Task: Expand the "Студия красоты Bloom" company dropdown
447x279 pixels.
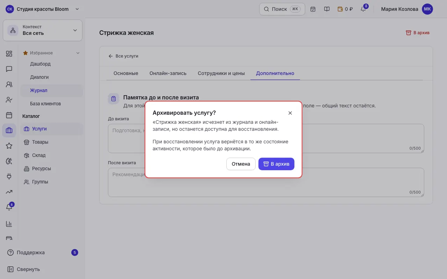Action: coord(43,9)
